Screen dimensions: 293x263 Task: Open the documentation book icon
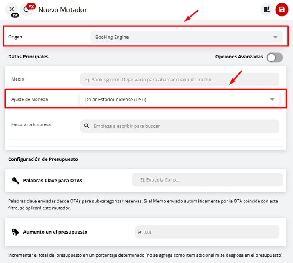(267, 9)
